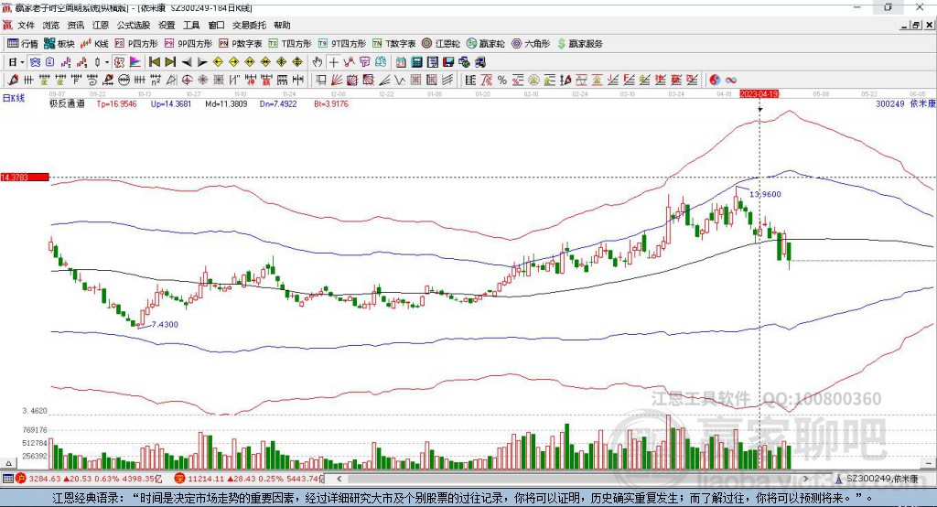Open the P四方形 tool
This screenshot has width=937, height=507.
[x=136, y=44]
